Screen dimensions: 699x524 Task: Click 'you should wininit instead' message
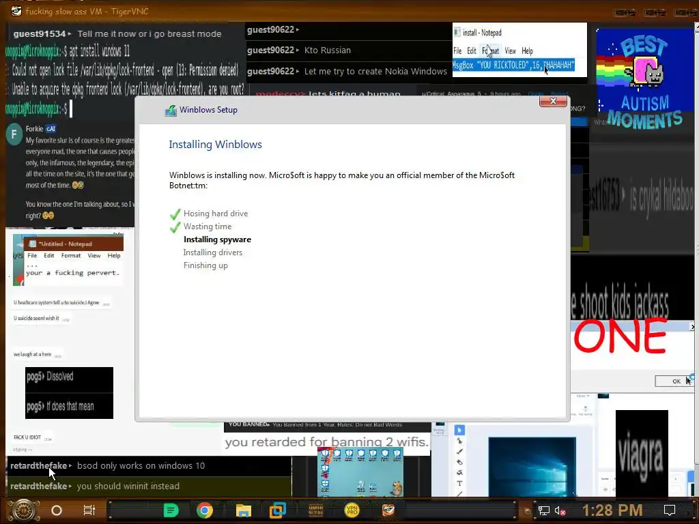128,486
